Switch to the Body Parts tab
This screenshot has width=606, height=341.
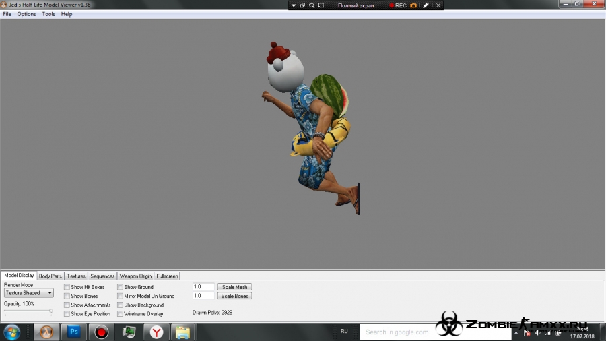[x=50, y=276]
